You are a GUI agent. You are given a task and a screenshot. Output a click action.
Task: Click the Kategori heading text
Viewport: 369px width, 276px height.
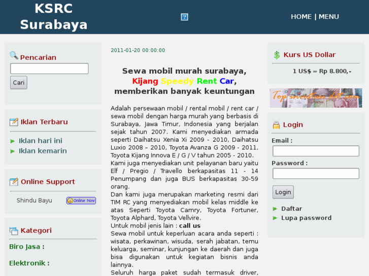36,230
